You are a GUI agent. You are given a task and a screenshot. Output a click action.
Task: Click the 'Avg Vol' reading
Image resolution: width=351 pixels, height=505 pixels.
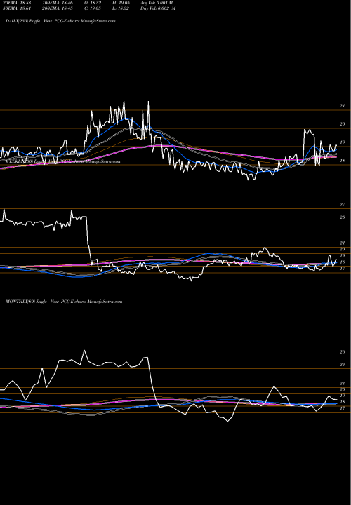[157, 3]
